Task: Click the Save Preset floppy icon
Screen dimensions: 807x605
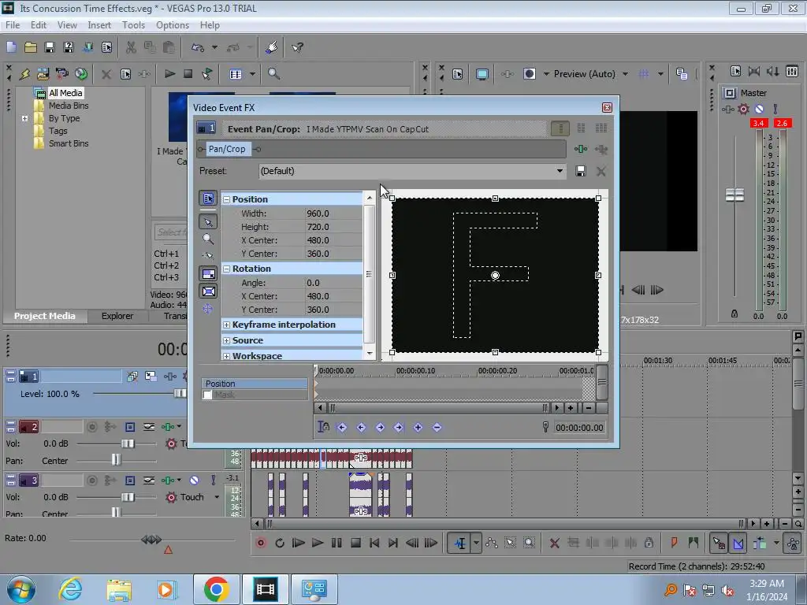Action: pos(581,171)
